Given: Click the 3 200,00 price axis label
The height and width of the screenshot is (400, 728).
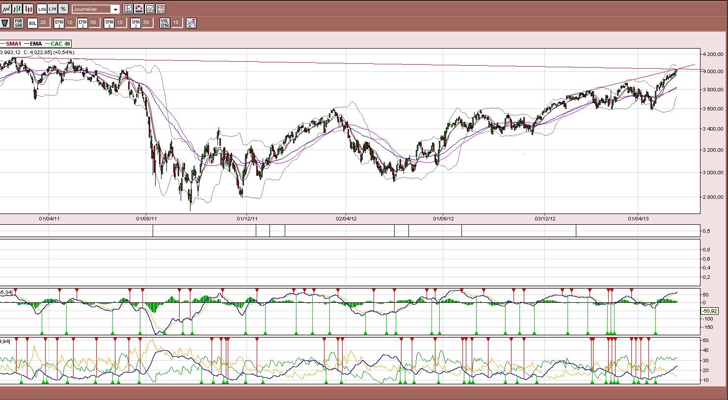Looking at the screenshot, I should click(713, 150).
